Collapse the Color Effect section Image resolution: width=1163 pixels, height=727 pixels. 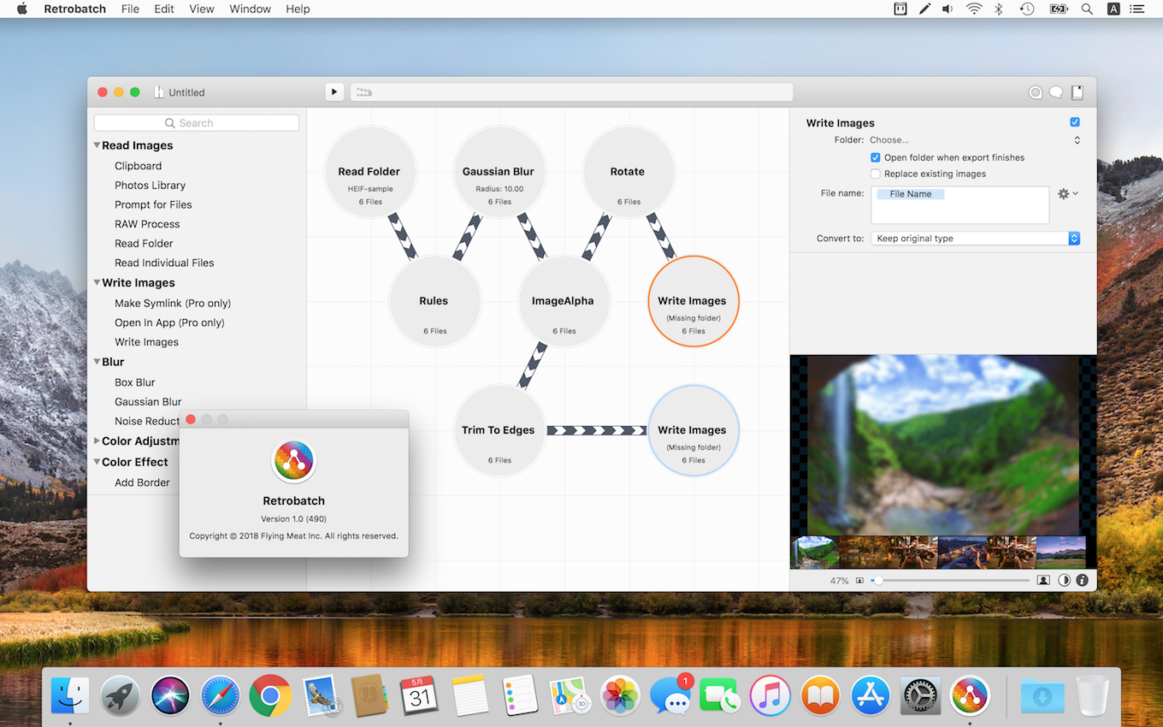(97, 462)
